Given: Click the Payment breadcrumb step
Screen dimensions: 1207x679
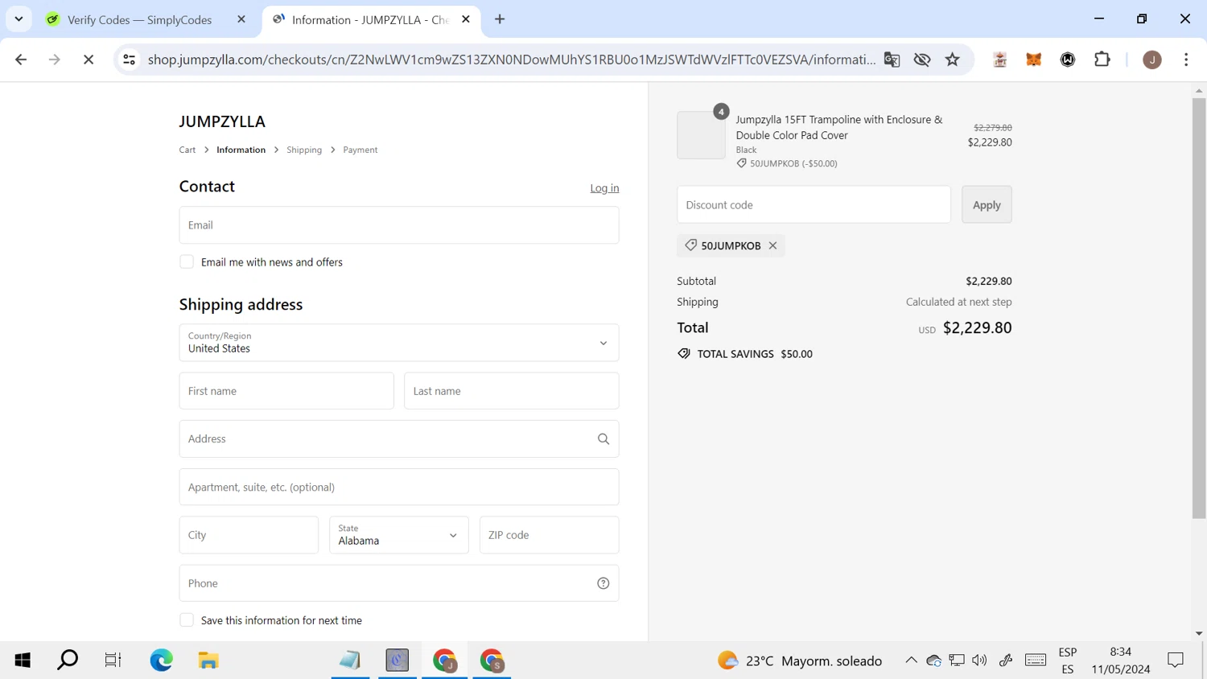Looking at the screenshot, I should click(360, 150).
